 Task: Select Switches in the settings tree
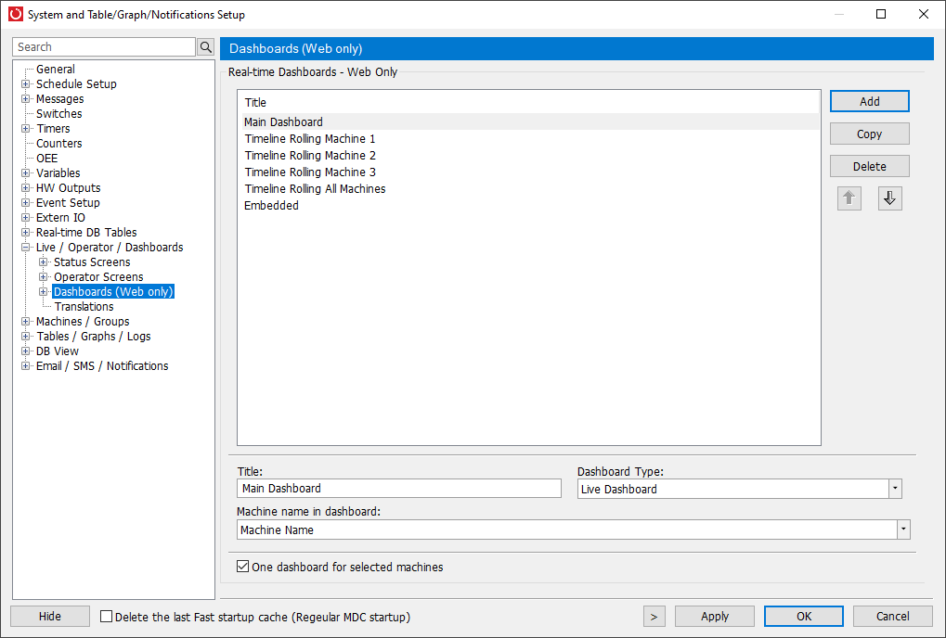(x=59, y=114)
